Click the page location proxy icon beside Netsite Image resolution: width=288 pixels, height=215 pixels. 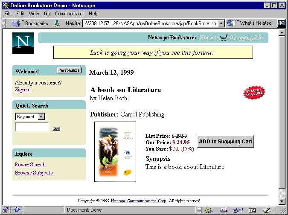tap(57, 23)
